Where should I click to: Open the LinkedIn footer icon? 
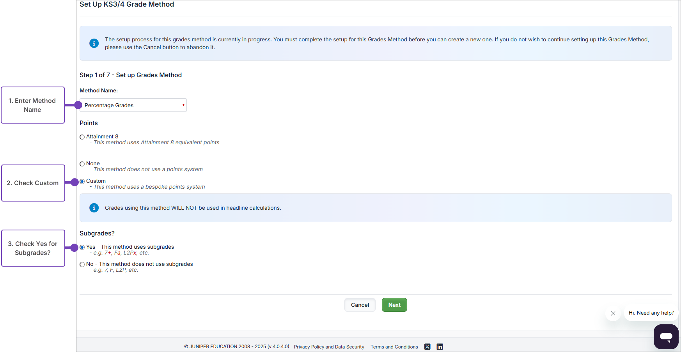[x=440, y=347]
